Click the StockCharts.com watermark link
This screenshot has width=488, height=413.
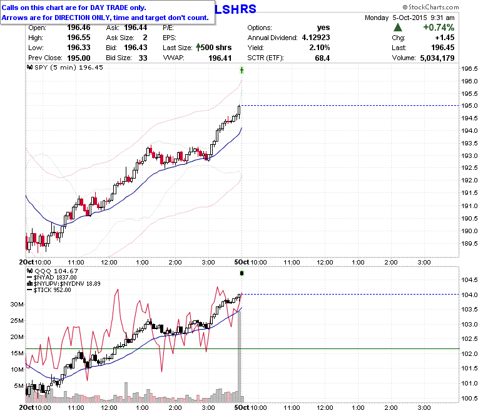430,7
